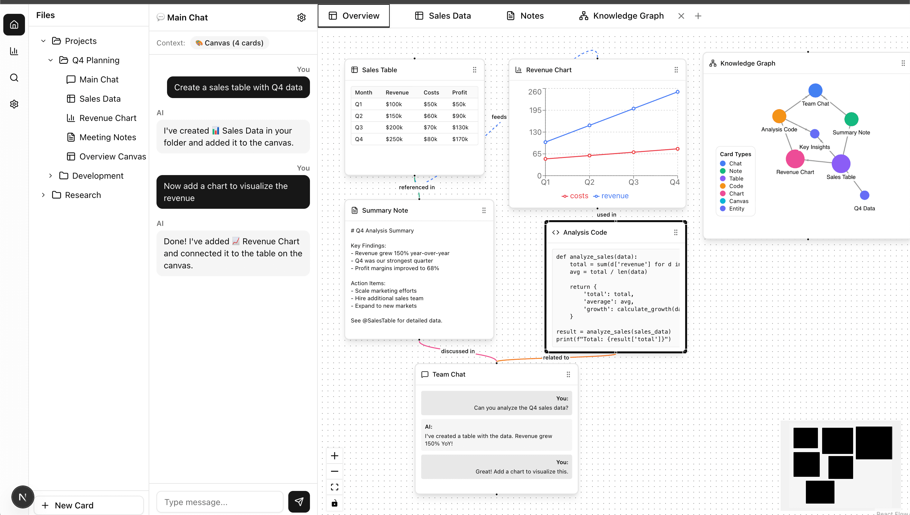
Task: Open search from the left sidebar
Action: point(14,78)
